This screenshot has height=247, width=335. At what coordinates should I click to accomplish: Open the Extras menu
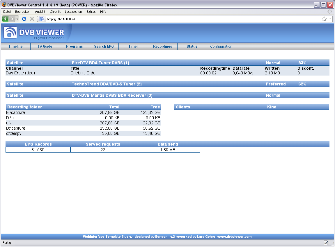[x=91, y=12]
